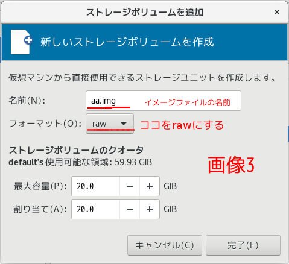Viewport: 289px width, 264px height.
Task: Click the new storage volume document icon
Action: 22,42
